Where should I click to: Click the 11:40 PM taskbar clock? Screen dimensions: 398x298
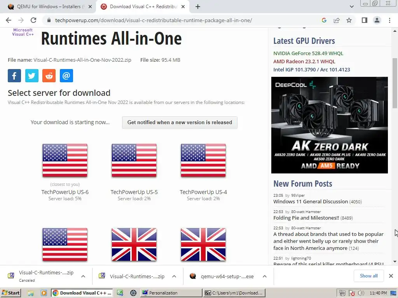click(x=378, y=293)
